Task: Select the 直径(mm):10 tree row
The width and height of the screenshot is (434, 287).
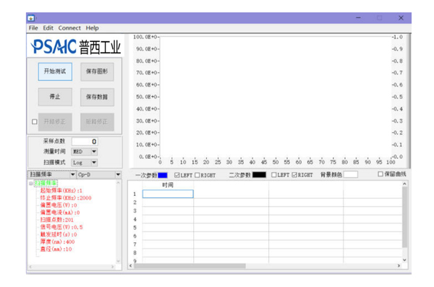Action: [56, 249]
